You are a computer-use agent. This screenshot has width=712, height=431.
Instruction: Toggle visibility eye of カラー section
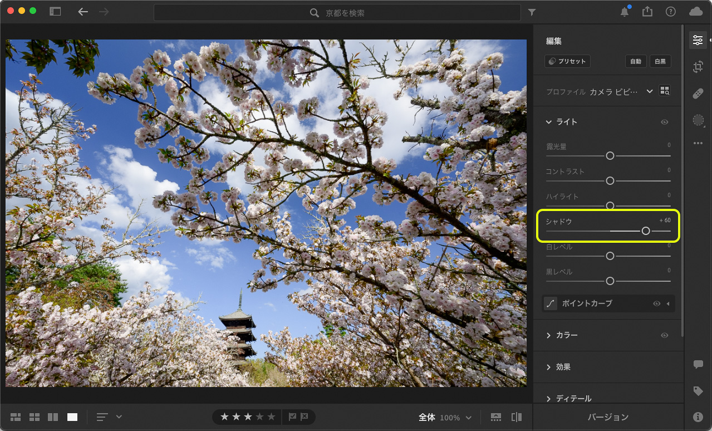coord(664,335)
